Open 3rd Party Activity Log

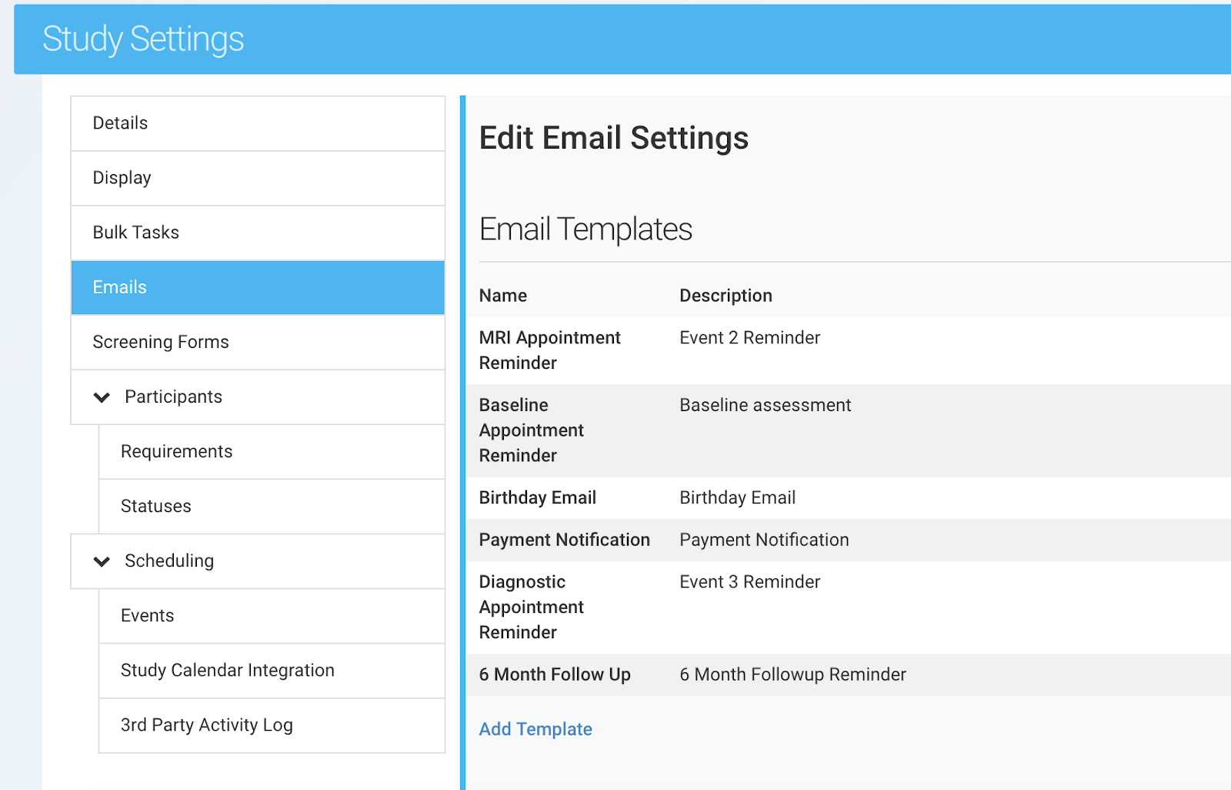click(x=206, y=725)
